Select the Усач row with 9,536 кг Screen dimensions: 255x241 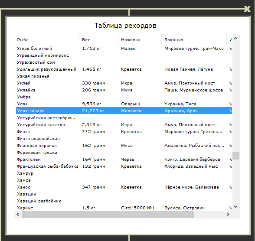pyautogui.click(x=124, y=104)
